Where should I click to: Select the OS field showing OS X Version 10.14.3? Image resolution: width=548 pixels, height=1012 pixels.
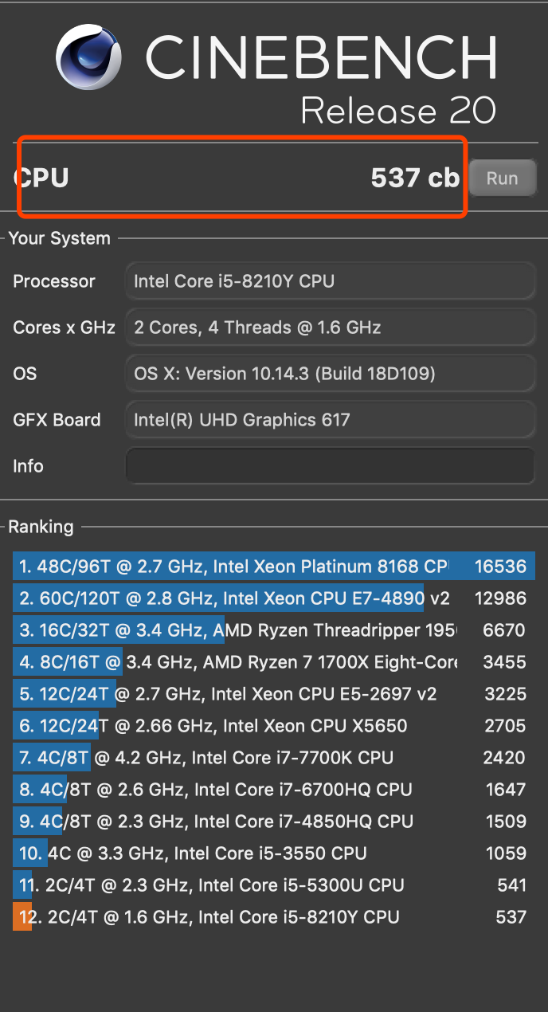[330, 373]
